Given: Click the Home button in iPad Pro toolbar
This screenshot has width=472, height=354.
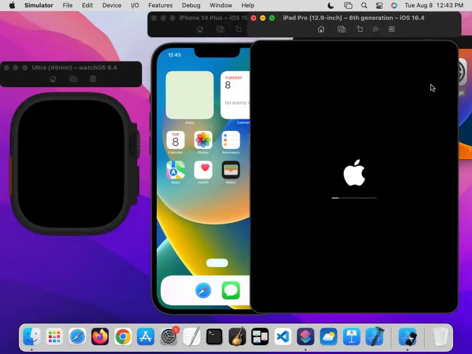Looking at the screenshot, I should 321,29.
